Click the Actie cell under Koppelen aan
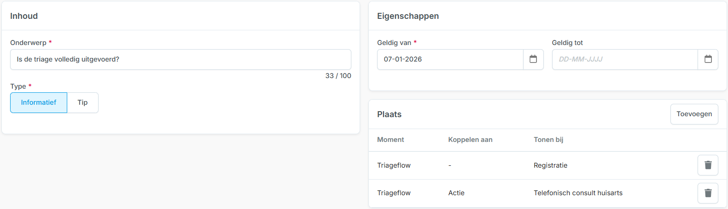Image resolution: width=728 pixels, height=209 pixels. tap(456, 193)
